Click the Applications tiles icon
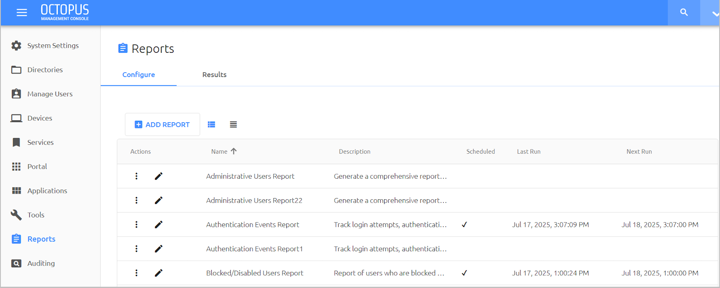 coord(16,190)
